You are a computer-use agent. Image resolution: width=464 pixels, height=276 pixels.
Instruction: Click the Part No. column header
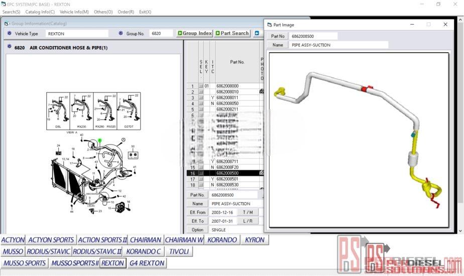point(238,62)
